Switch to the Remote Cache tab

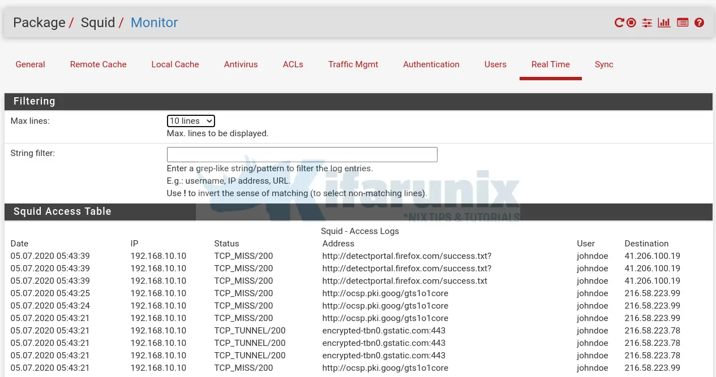(98, 64)
